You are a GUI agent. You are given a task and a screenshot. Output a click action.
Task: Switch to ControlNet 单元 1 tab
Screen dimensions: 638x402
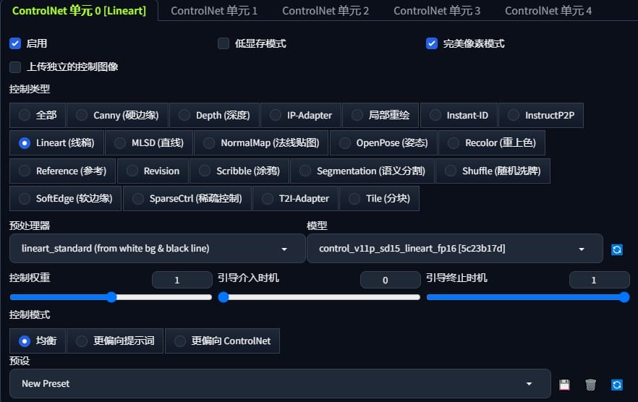pyautogui.click(x=214, y=11)
